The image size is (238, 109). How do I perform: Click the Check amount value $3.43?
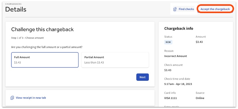(168, 70)
